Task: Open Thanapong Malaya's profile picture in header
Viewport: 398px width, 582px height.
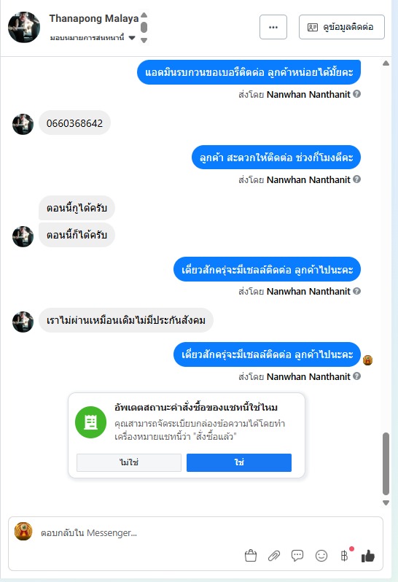Action: pos(24,27)
